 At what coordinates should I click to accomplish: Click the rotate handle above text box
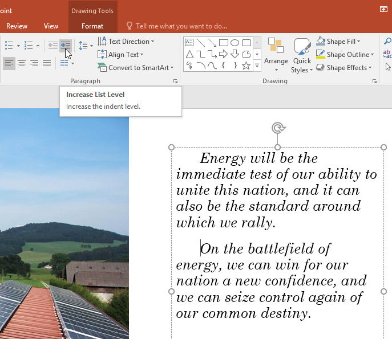[278, 128]
